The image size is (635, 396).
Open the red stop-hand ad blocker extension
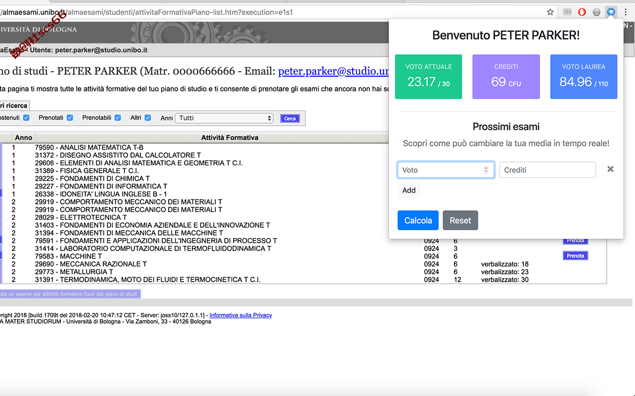(x=582, y=12)
